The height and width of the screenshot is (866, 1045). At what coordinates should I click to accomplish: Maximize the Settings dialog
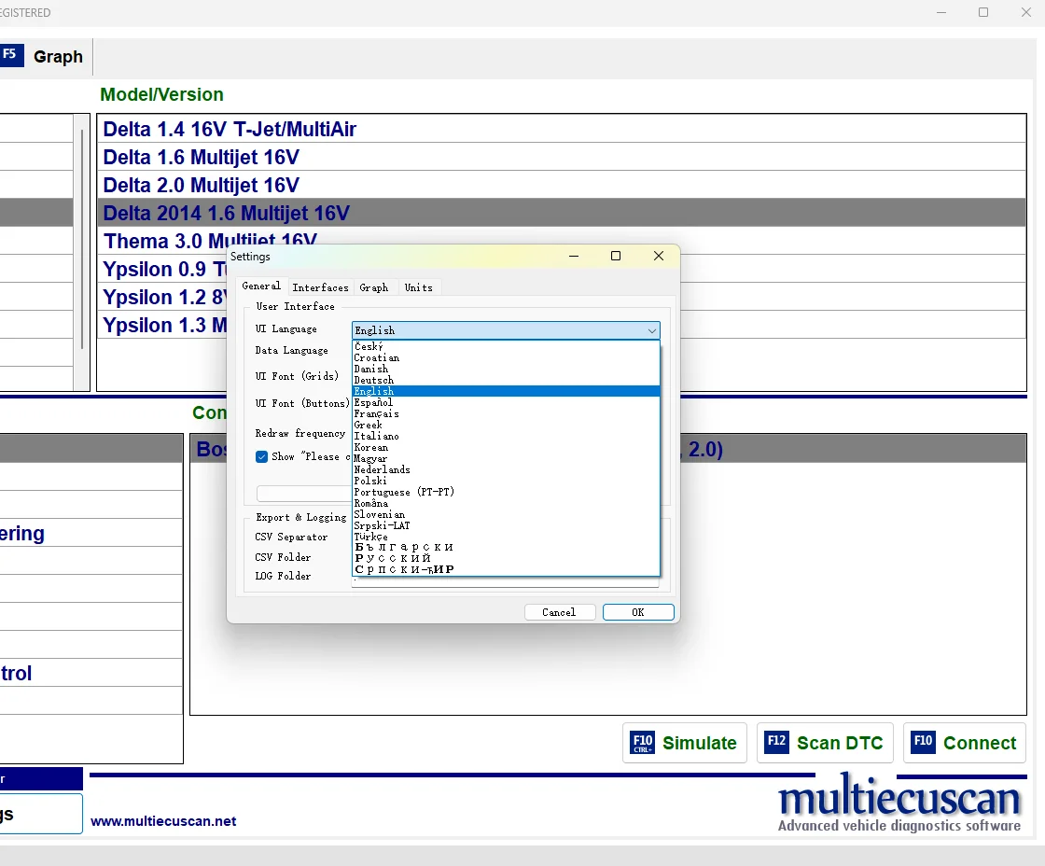tap(616, 256)
